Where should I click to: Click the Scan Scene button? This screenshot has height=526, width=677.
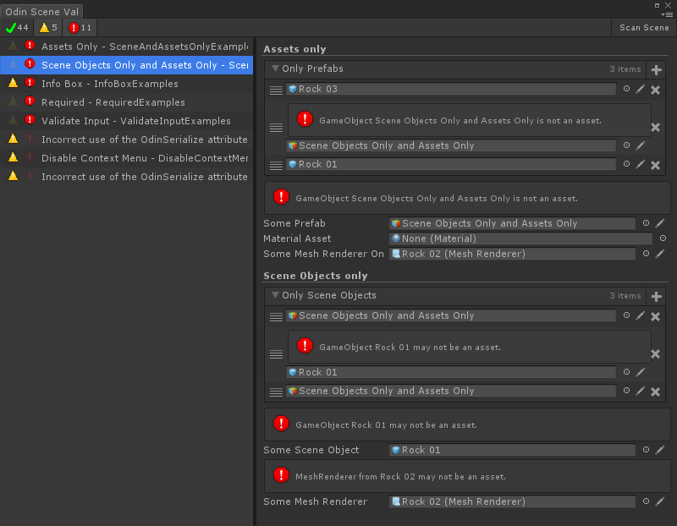(x=644, y=28)
